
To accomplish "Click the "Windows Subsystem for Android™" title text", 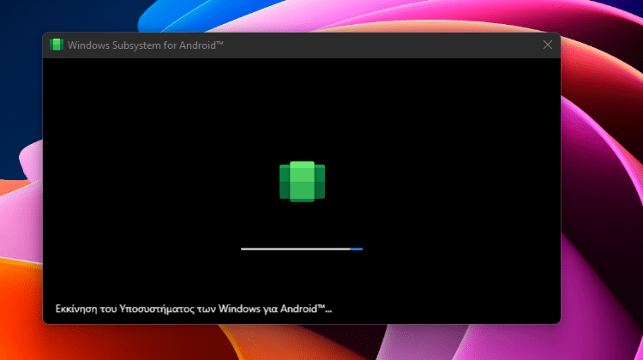I will [146, 45].
